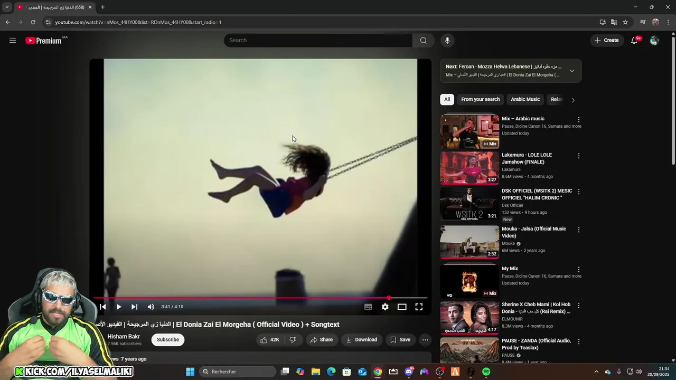Expand the Next playlist panel chevron
This screenshot has width=676, height=380.
coord(571,71)
